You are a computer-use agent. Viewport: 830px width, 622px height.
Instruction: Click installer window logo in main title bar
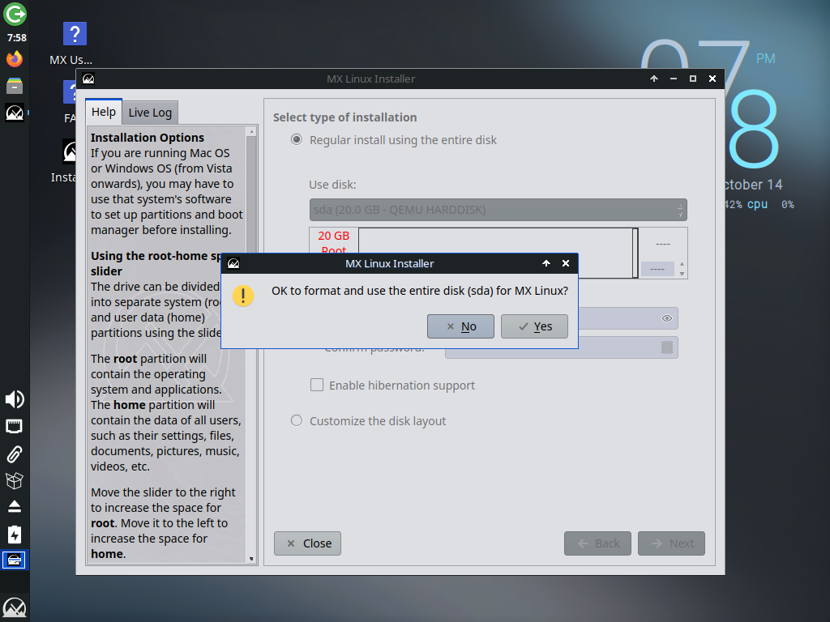(x=88, y=79)
